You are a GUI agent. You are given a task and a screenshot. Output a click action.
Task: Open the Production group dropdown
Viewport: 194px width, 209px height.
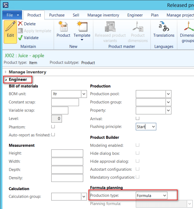click(168, 102)
